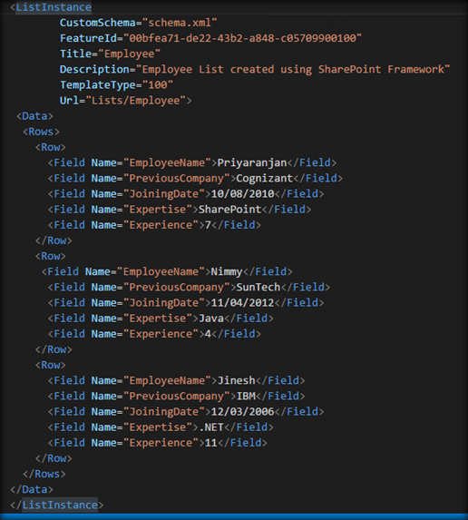This screenshot has width=468, height=520.
Task: Click the opening Rows tag
Action: 41,132
